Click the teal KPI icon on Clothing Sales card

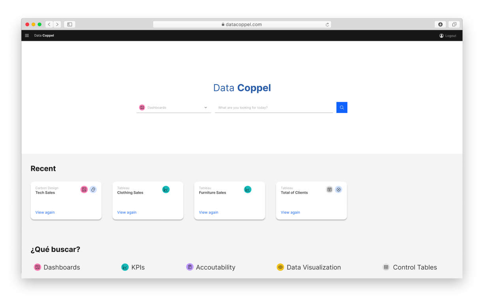[x=166, y=189]
